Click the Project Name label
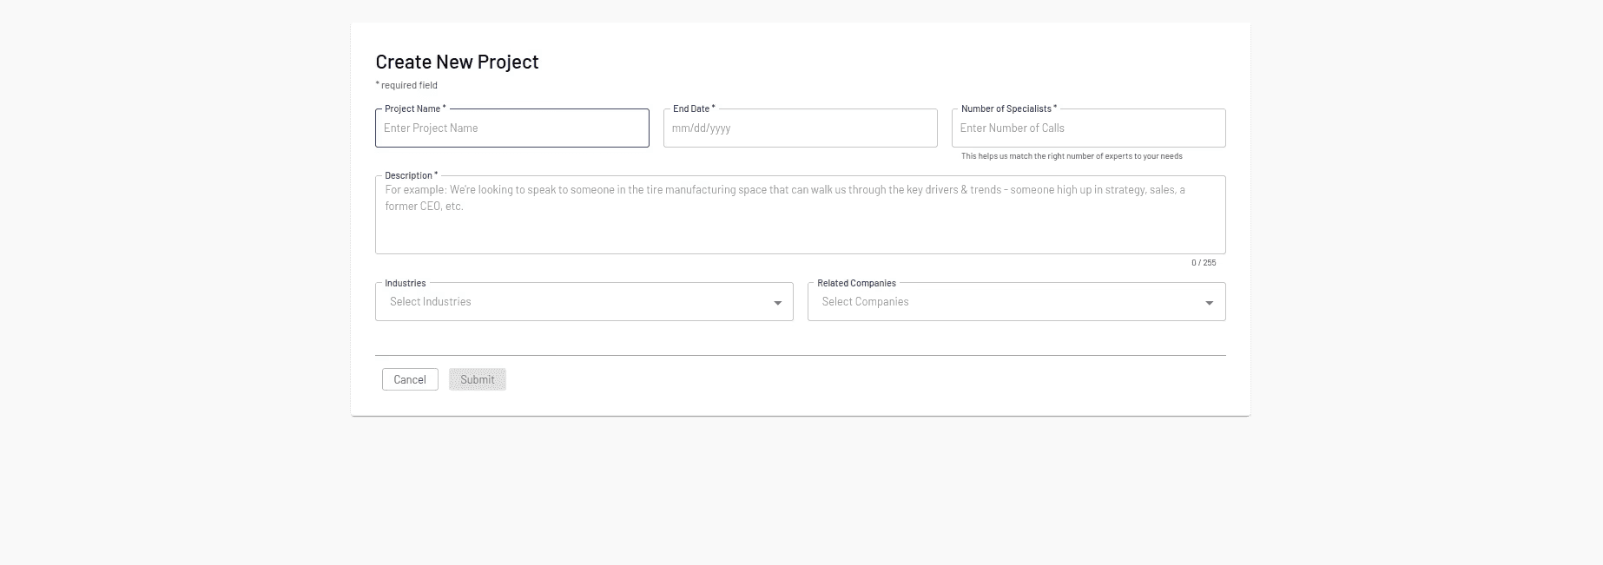This screenshot has width=1603, height=565. point(415,108)
